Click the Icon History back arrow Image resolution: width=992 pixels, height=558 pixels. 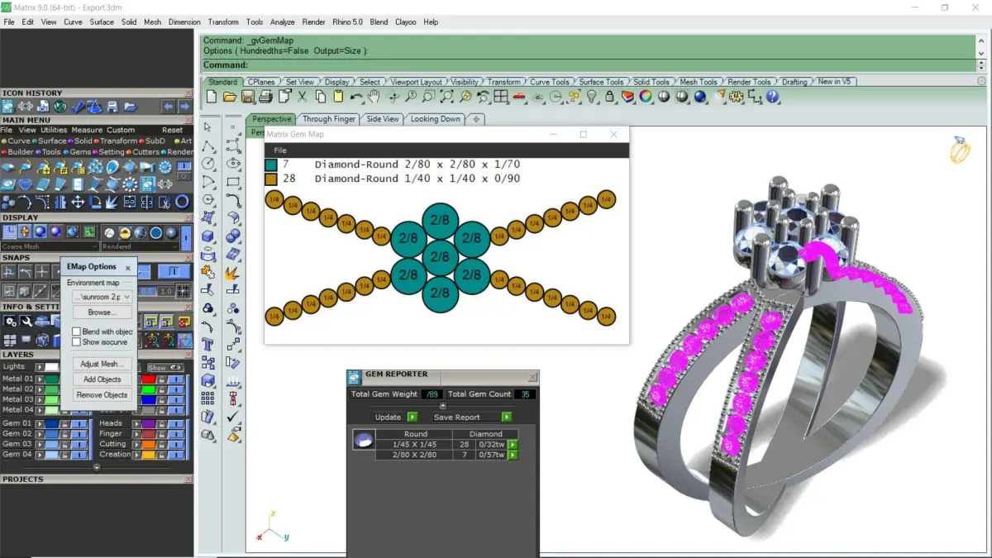pyautogui.click(x=168, y=107)
